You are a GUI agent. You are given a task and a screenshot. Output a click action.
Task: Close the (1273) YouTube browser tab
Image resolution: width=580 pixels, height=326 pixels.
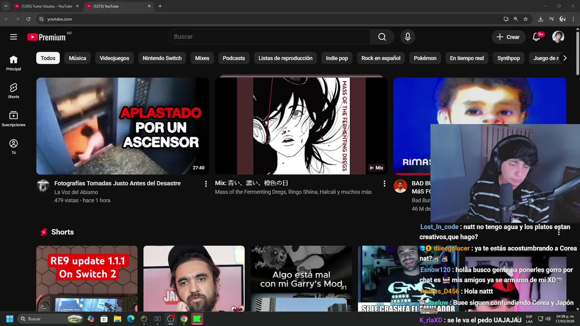click(149, 6)
